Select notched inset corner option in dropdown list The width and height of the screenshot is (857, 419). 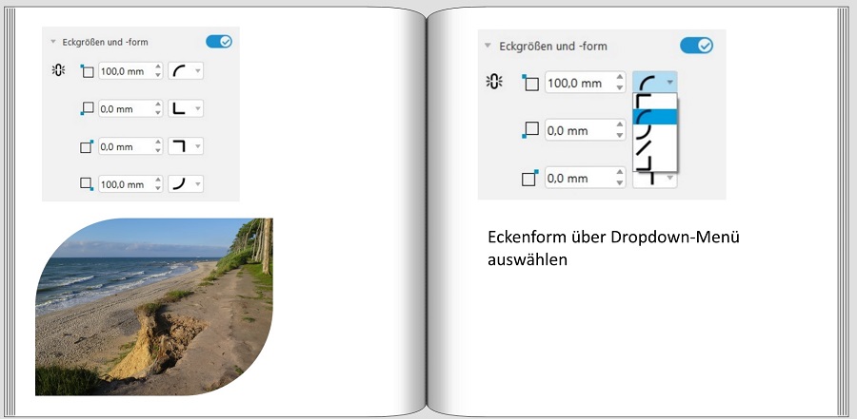coord(655,162)
